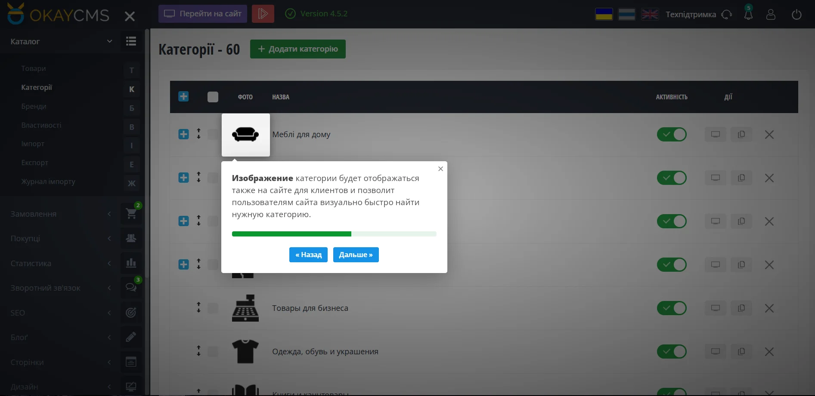The image size is (815, 396).
Task: Click the 'Додати категорію' button
Action: point(297,49)
